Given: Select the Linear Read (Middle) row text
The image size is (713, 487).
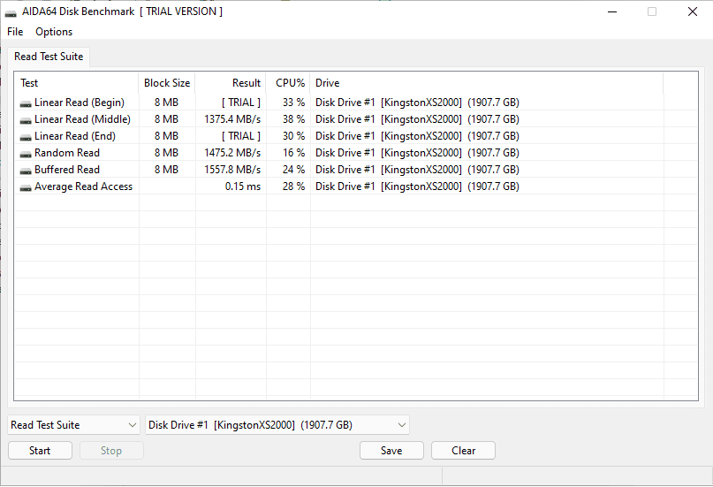Looking at the screenshot, I should pyautogui.click(x=82, y=119).
